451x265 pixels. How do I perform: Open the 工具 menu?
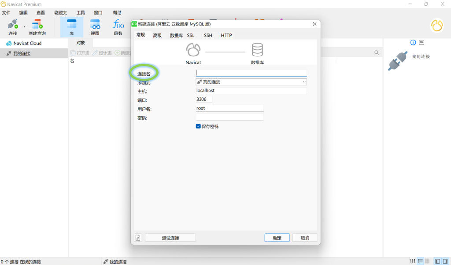(x=81, y=13)
